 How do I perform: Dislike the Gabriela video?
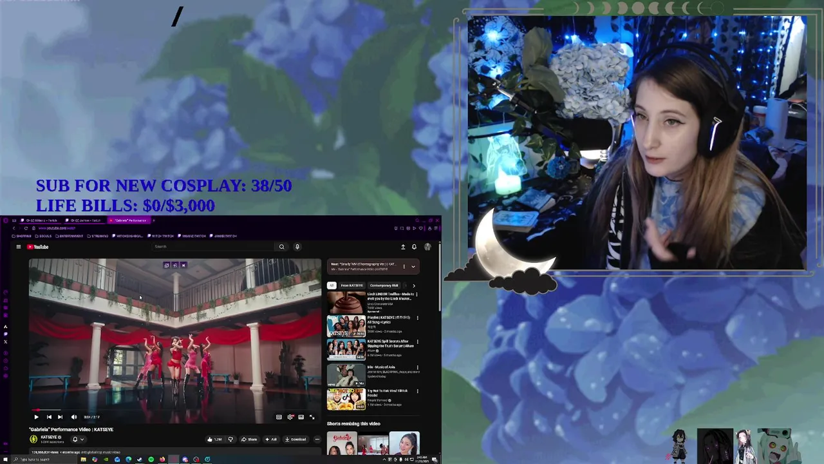tap(230, 440)
